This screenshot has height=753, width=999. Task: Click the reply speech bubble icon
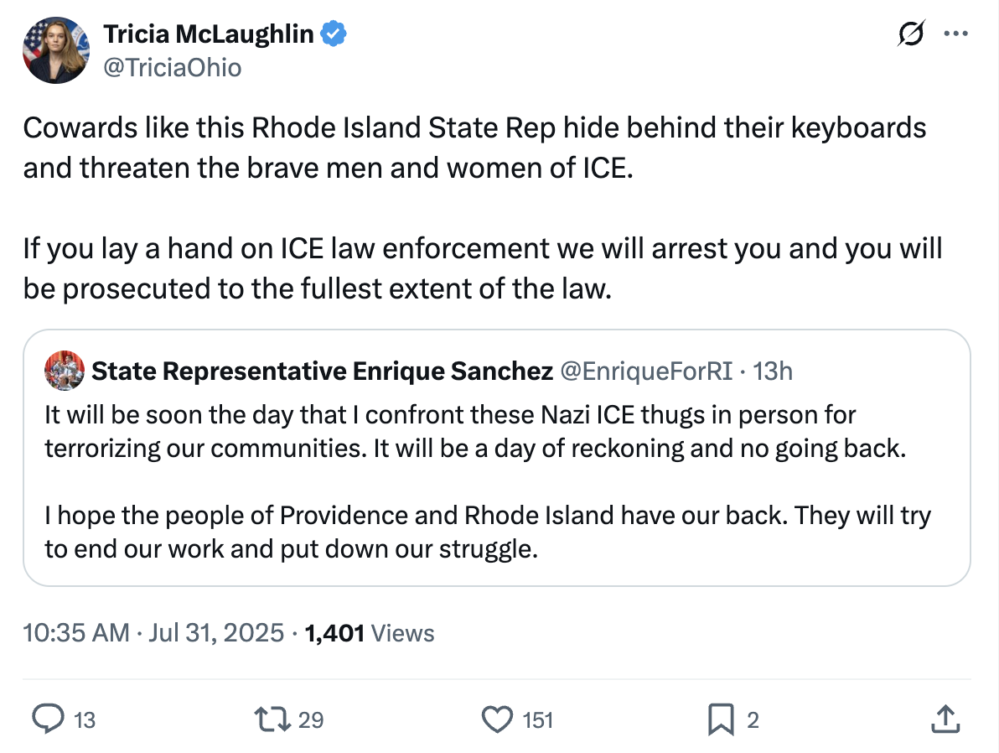click(49, 719)
